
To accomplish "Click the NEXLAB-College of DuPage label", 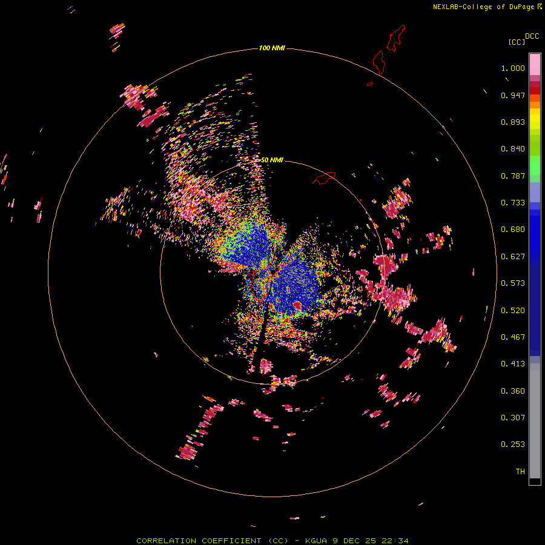I will point(483,7).
